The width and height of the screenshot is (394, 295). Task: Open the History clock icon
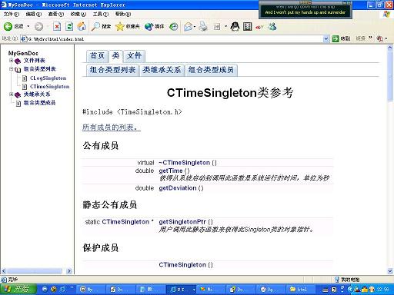pyautogui.click(x=174, y=26)
